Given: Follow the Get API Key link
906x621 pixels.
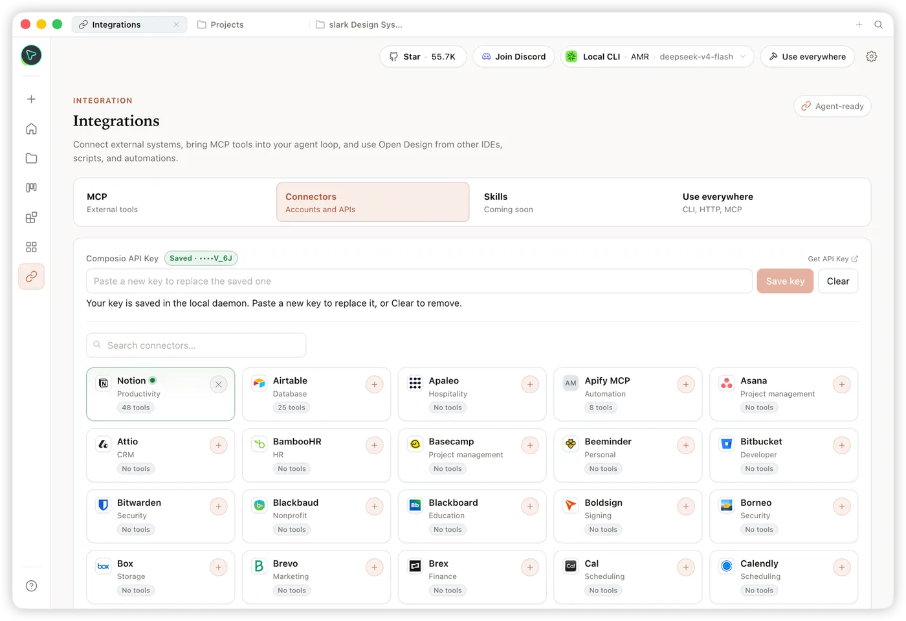Looking at the screenshot, I should [x=833, y=259].
